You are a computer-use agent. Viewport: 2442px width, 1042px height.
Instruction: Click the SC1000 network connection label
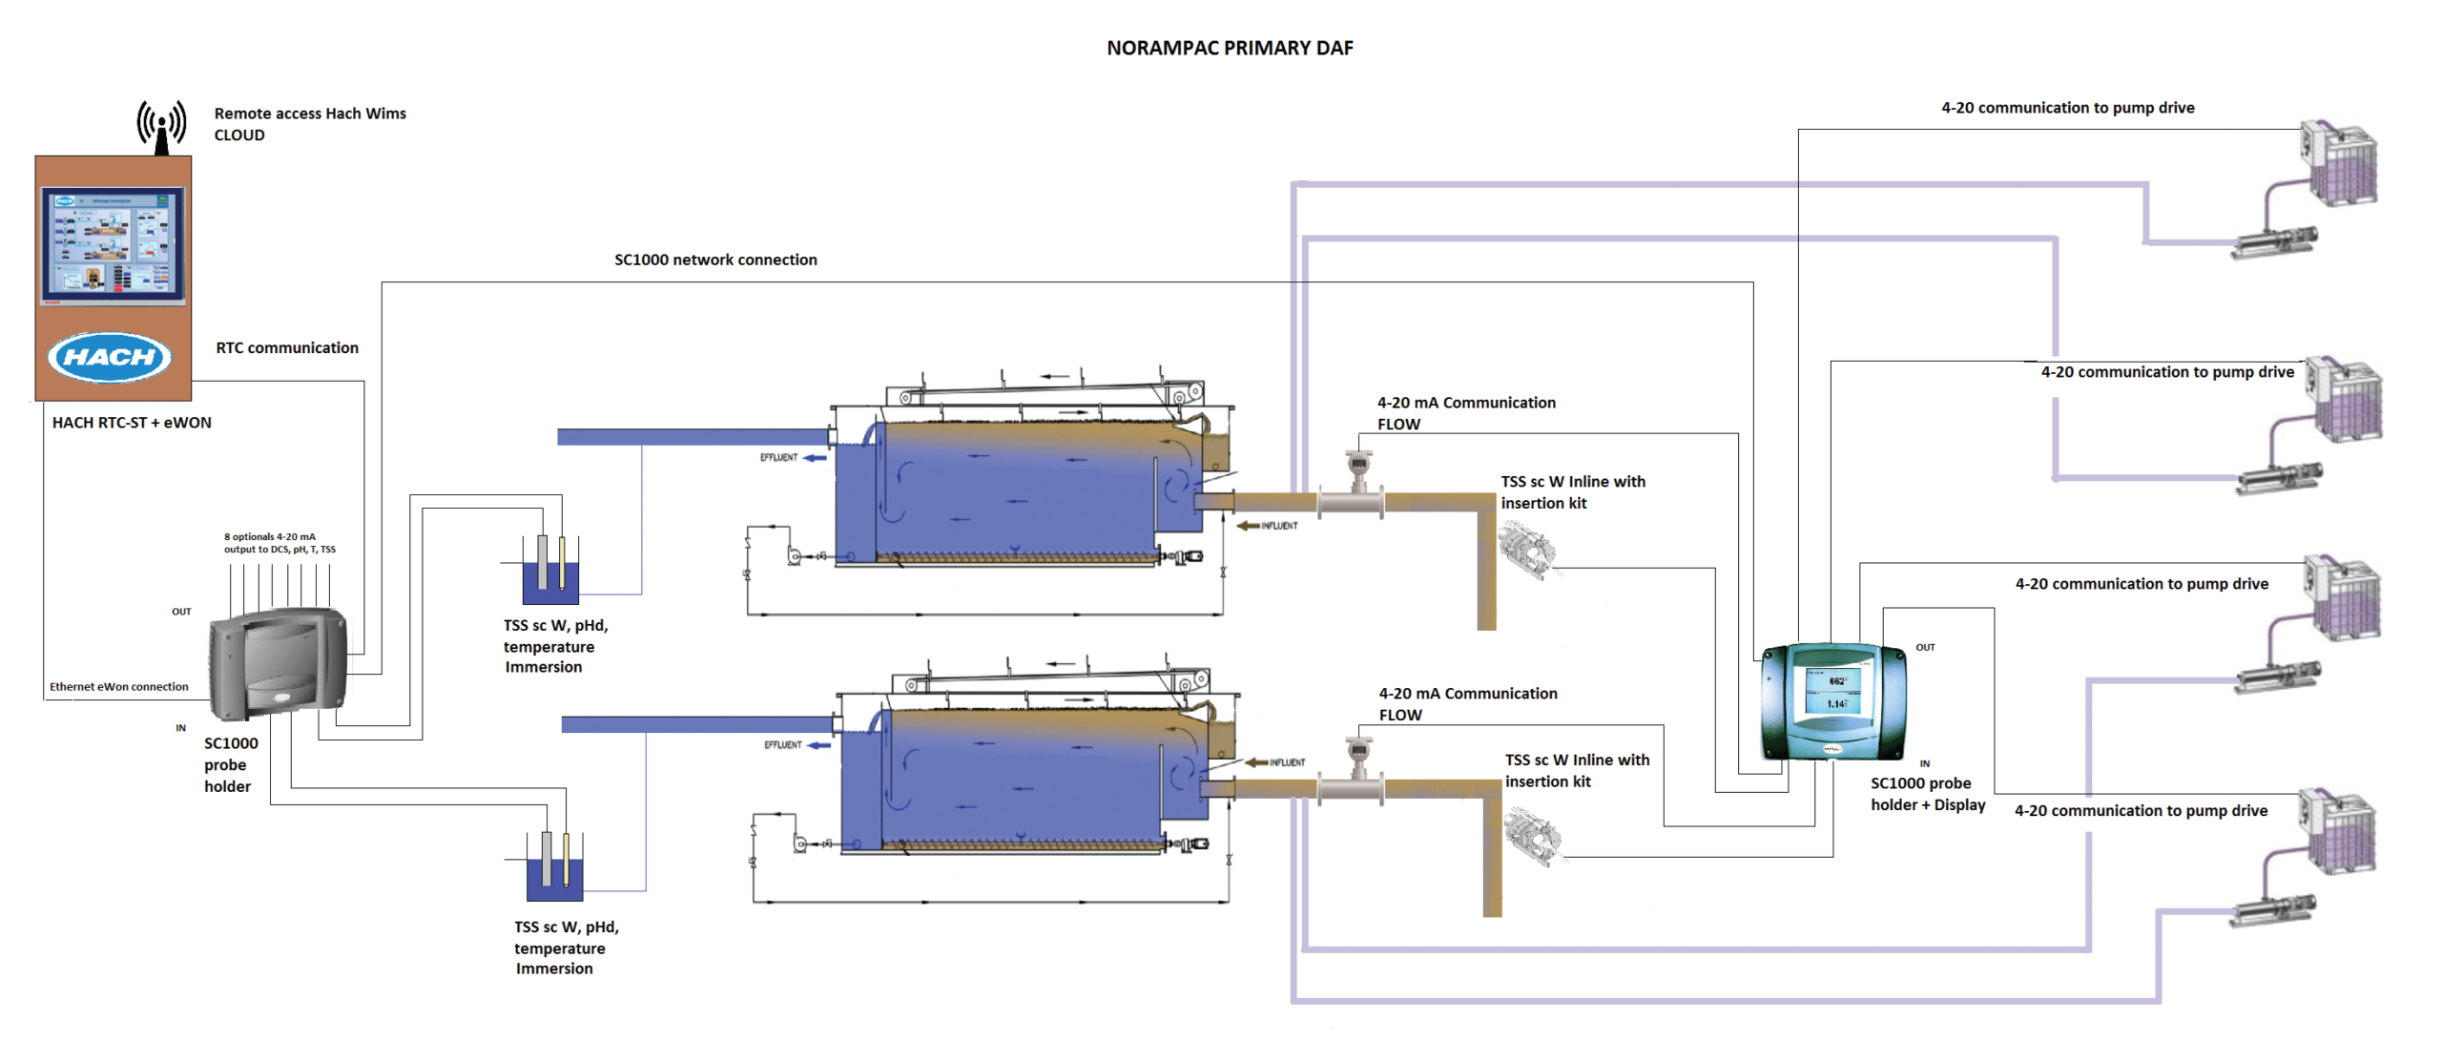pyautogui.click(x=714, y=260)
